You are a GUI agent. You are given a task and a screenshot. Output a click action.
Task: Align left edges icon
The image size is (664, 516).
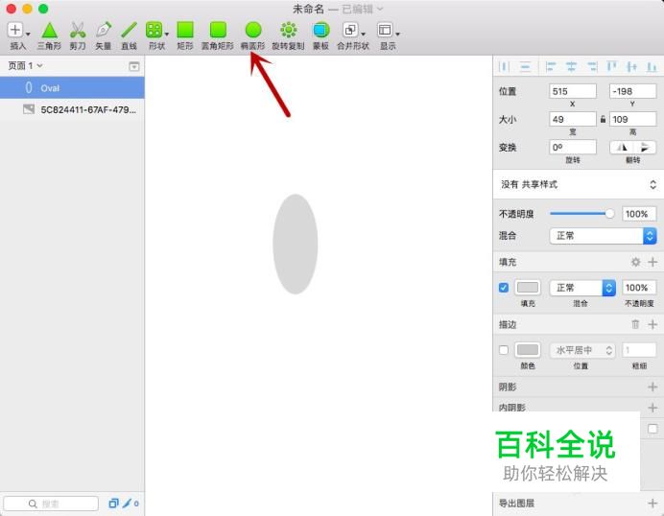[x=551, y=66]
